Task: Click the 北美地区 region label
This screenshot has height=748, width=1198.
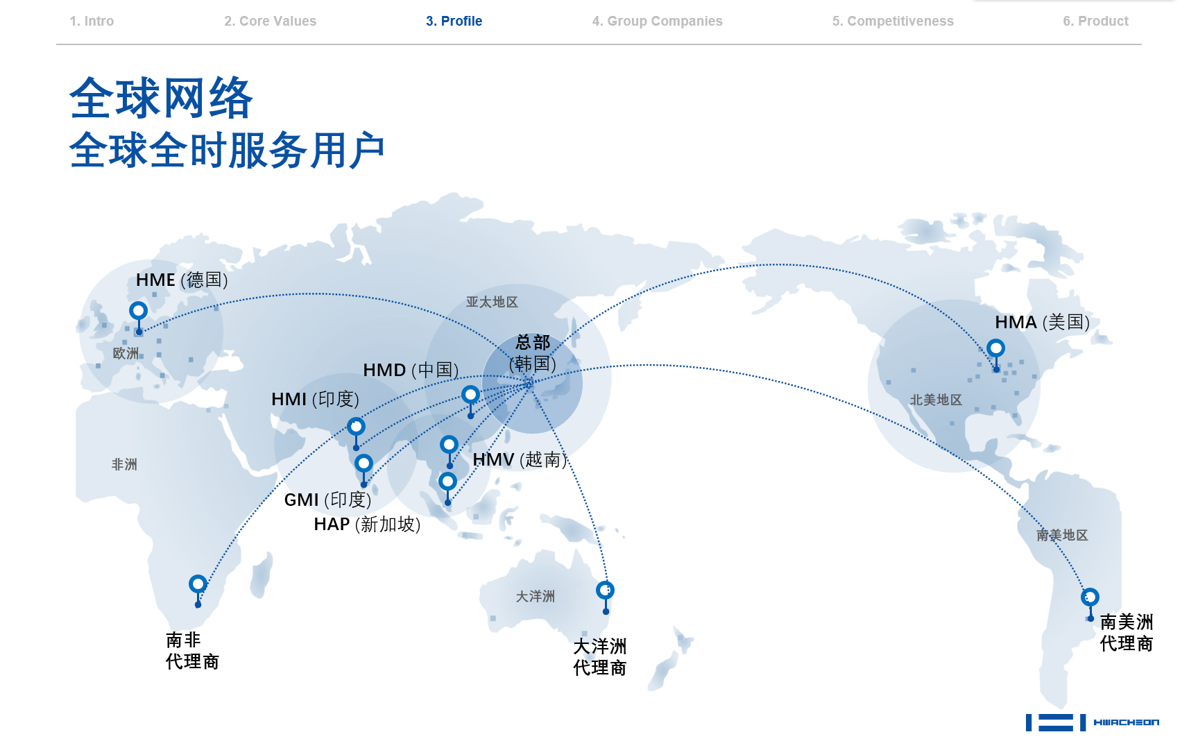Action: point(936,400)
